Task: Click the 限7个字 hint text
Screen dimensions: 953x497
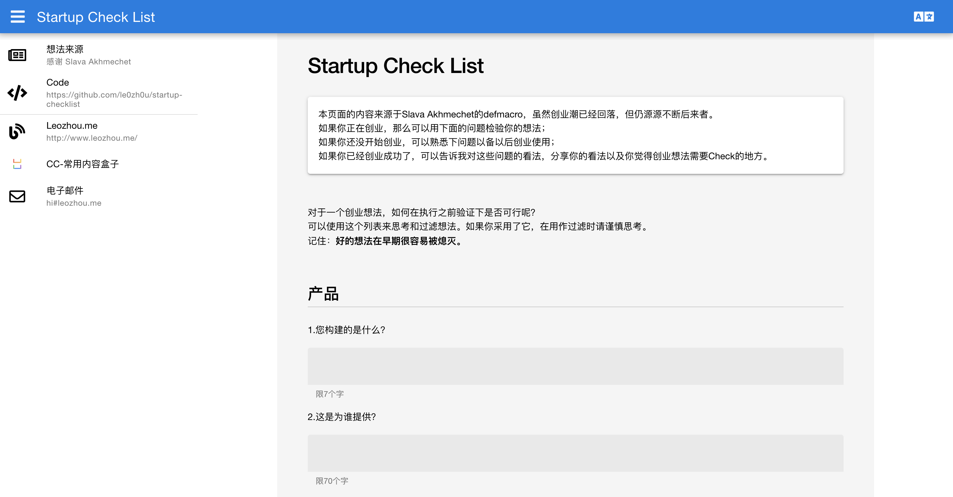Action: click(330, 394)
